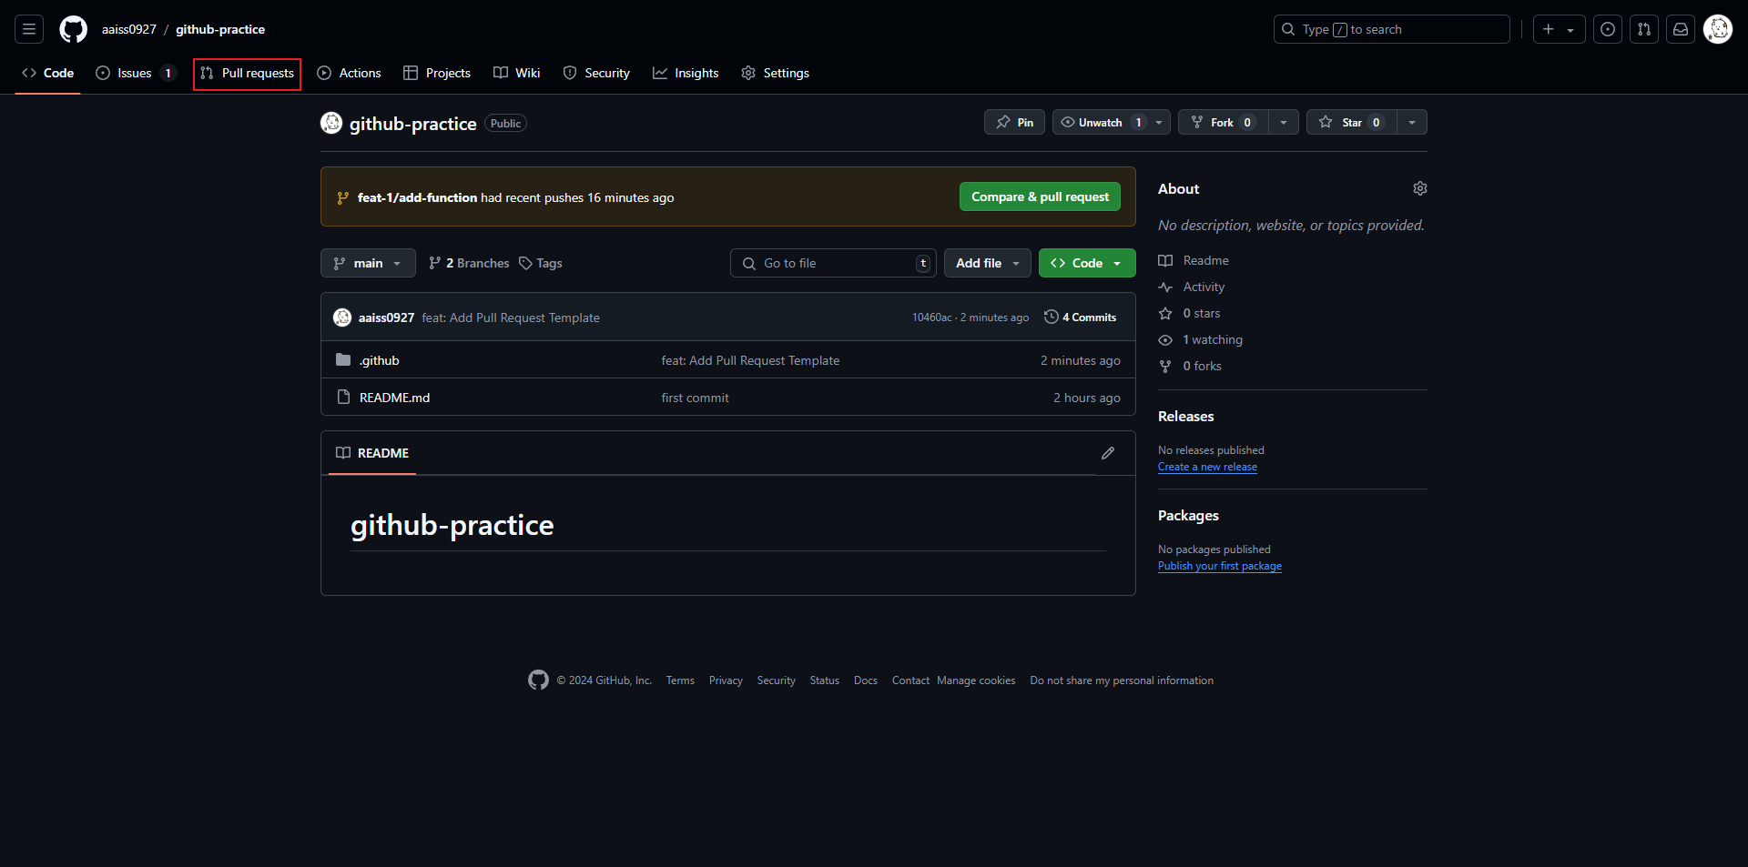
Task: Open user avatar menu in header
Action: pyautogui.click(x=1718, y=29)
